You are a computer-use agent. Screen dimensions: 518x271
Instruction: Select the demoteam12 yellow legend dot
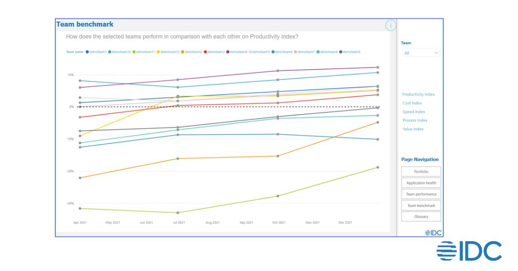158,52
